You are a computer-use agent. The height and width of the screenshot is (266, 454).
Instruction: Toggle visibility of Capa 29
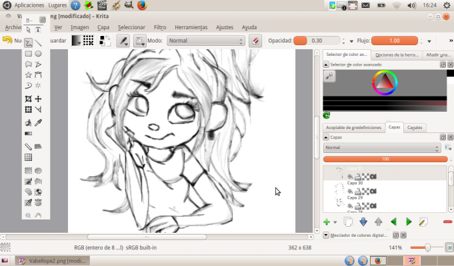[x=350, y=206]
